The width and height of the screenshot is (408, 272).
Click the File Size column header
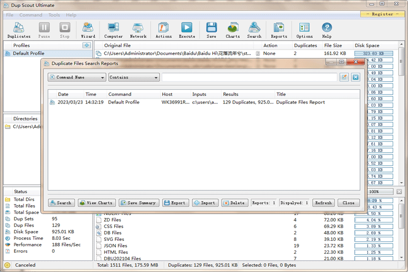(x=333, y=45)
